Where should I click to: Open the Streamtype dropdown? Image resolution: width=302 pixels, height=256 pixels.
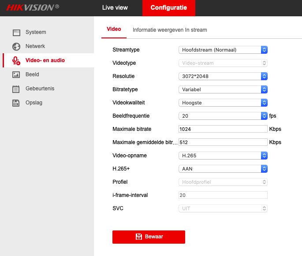coord(223,50)
